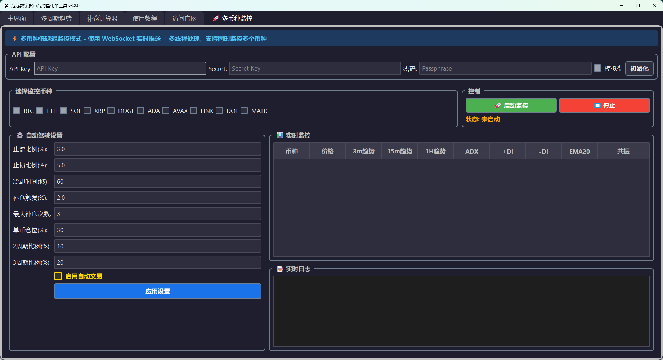Click the app icon in the title bar

pos(6,6)
